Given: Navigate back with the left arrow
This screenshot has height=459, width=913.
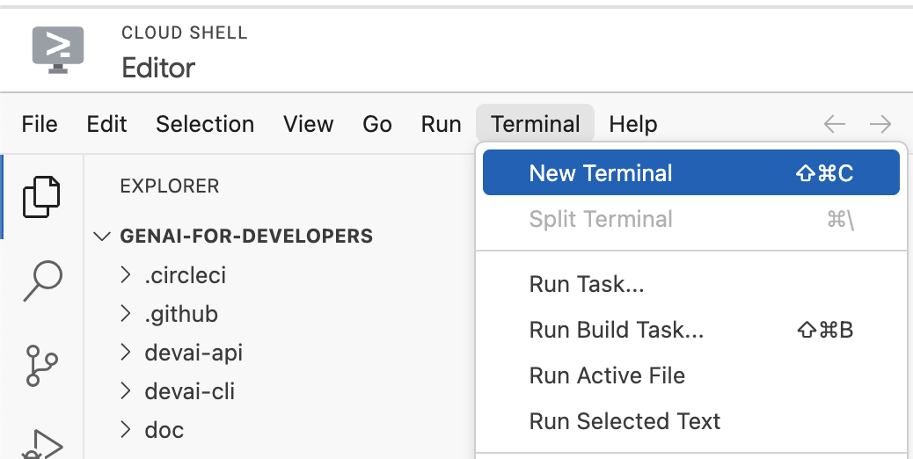Looking at the screenshot, I should 834,124.
